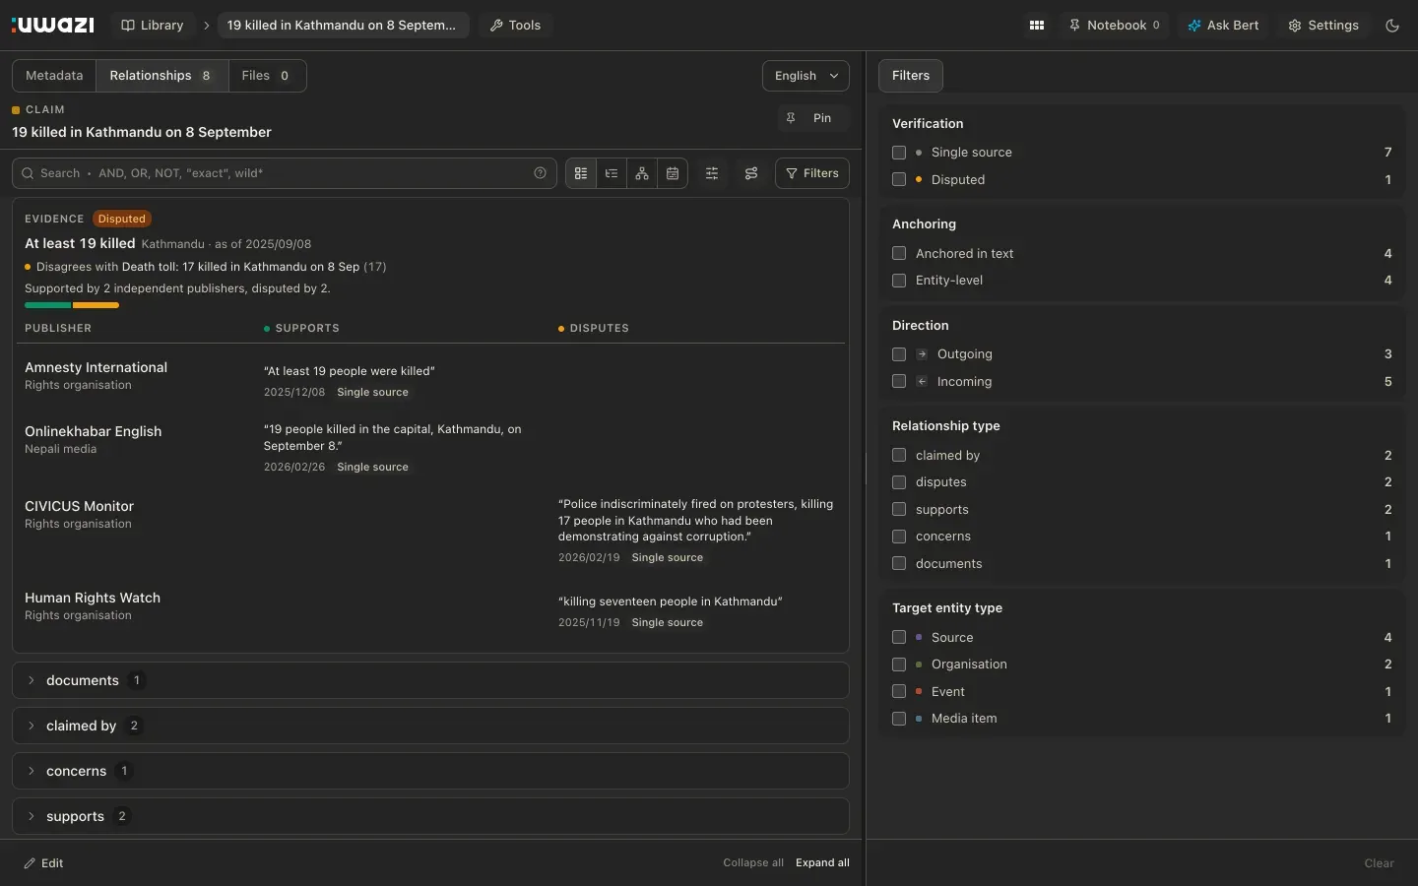The image size is (1418, 886).
Task: Open the English language dropdown
Action: pos(806,76)
